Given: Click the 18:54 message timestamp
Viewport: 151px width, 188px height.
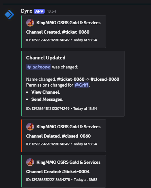Looking at the screenshot, I should point(51,11).
